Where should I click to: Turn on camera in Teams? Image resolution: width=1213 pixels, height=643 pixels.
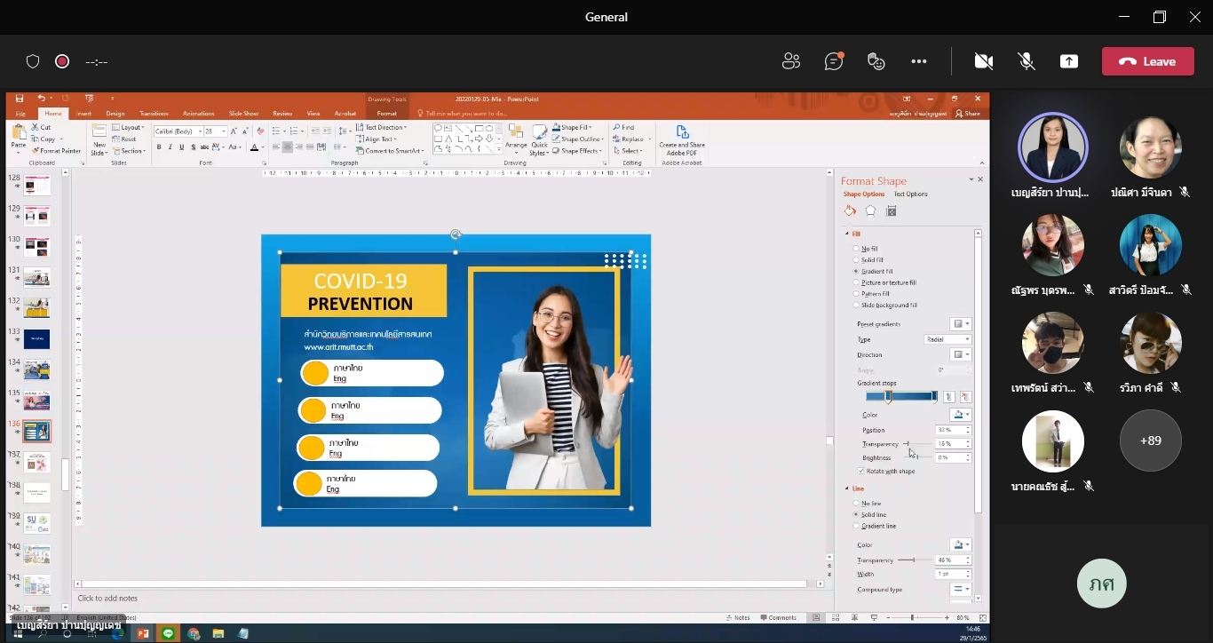[983, 61]
